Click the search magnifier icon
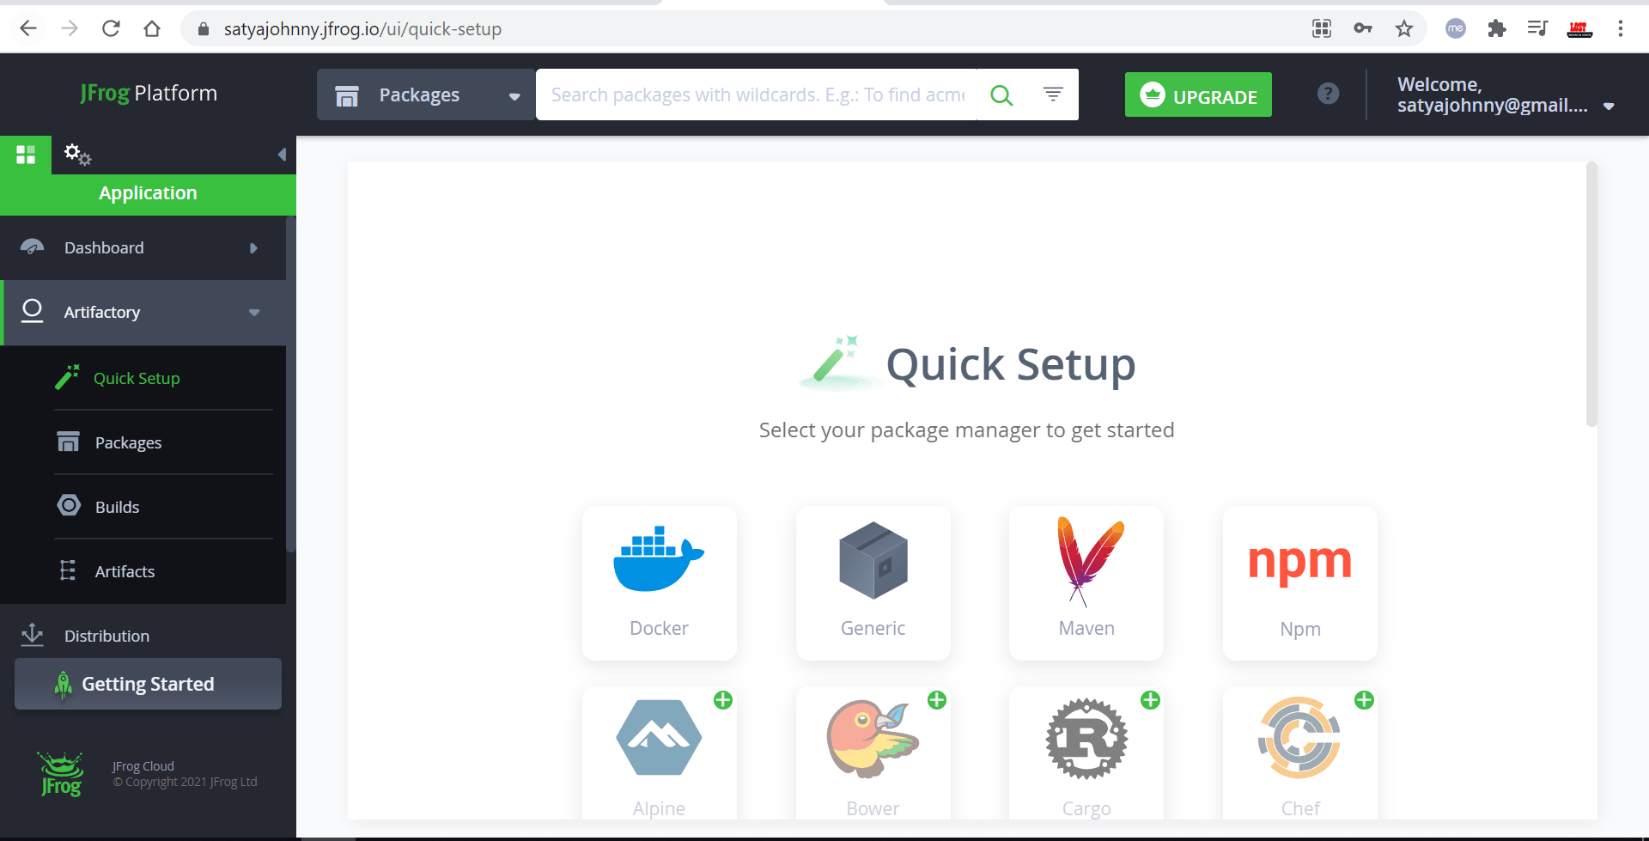Screen dimensions: 1649x841 1001,94
